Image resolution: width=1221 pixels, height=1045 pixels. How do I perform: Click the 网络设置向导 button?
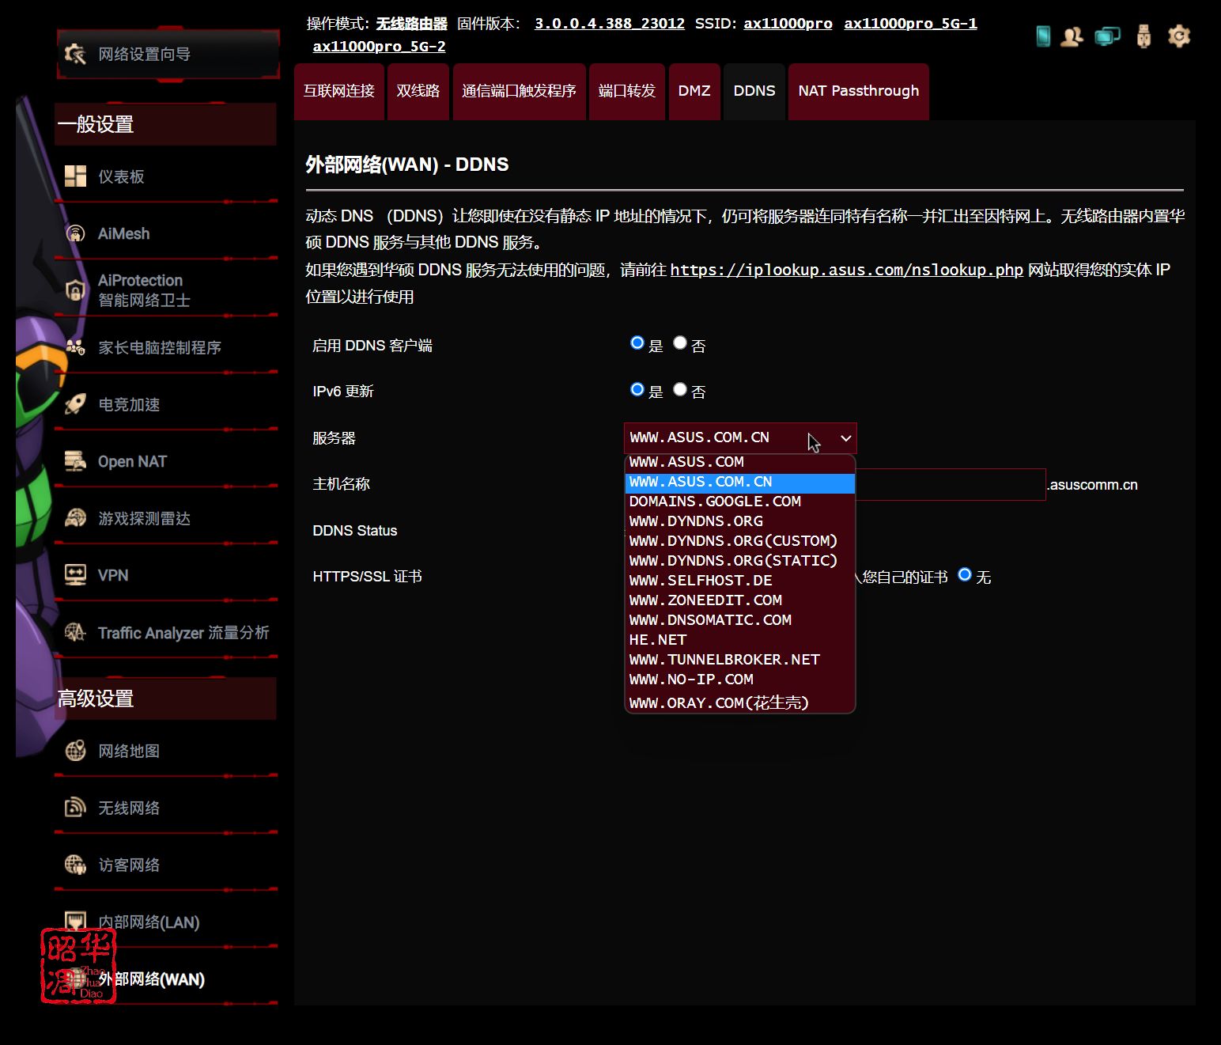tap(168, 55)
